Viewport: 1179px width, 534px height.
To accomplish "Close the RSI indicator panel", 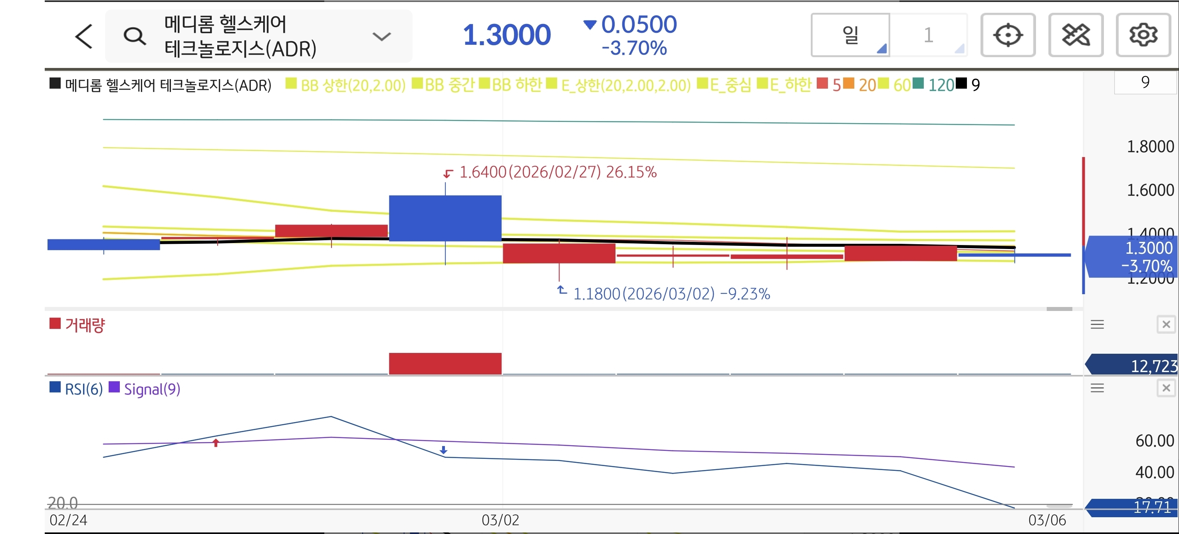I will coord(1166,389).
